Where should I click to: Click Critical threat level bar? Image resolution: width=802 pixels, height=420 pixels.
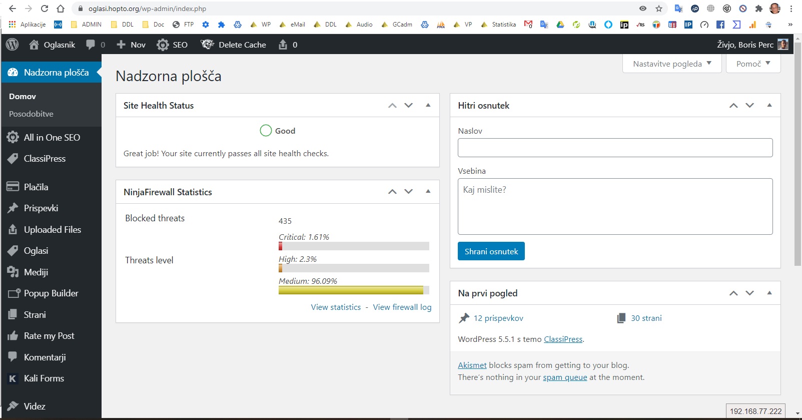click(354, 246)
